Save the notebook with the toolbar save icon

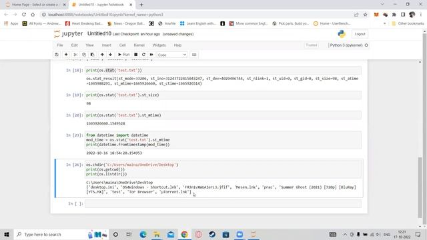click(x=57, y=55)
